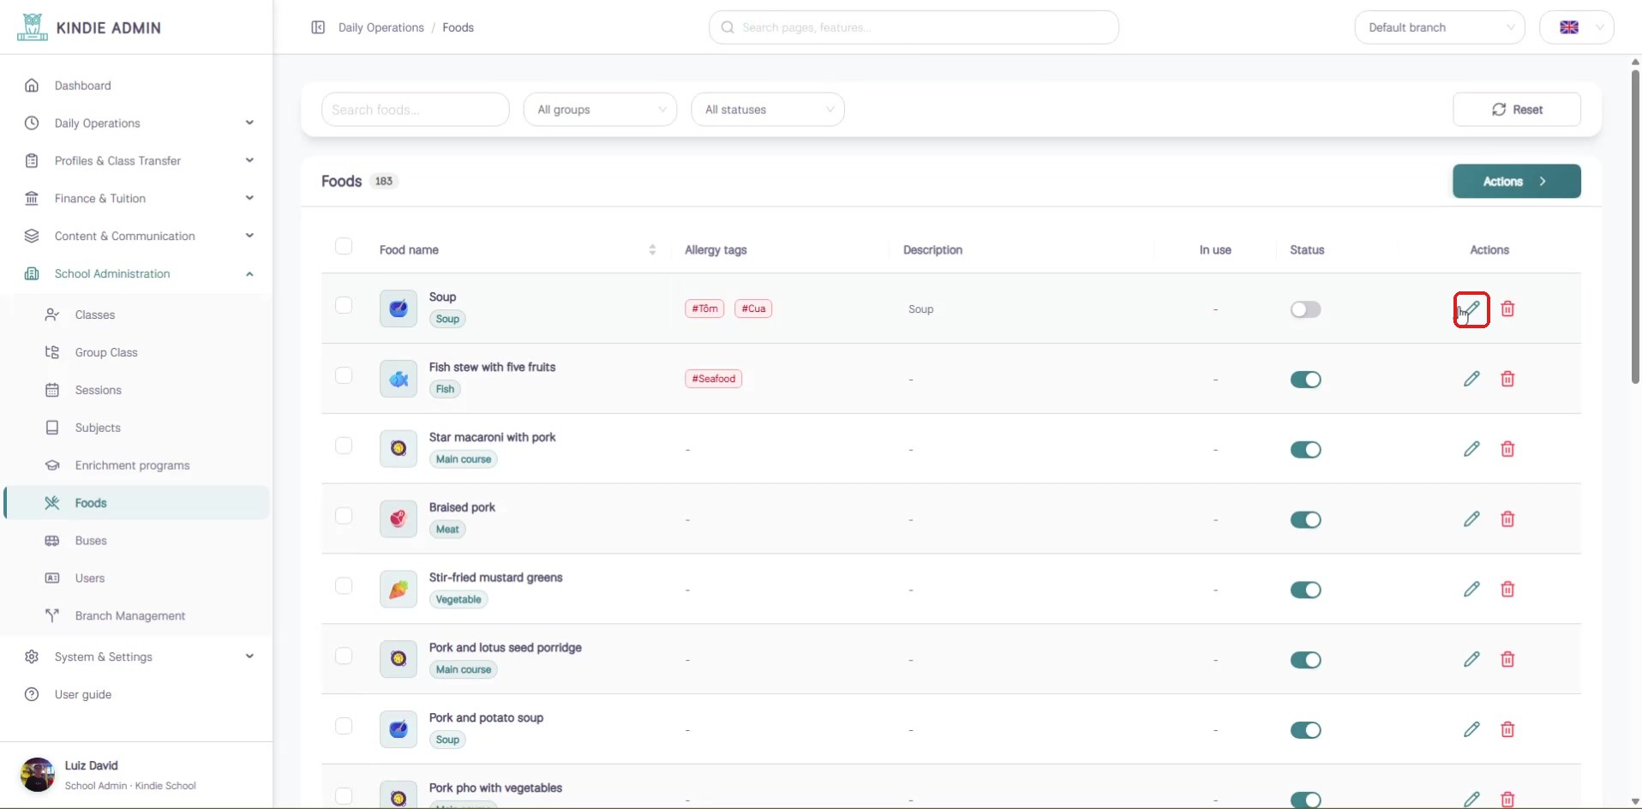The width and height of the screenshot is (1642, 809).
Task: Click the edit pencil for Fish stew with five fruits
Action: click(1471, 379)
